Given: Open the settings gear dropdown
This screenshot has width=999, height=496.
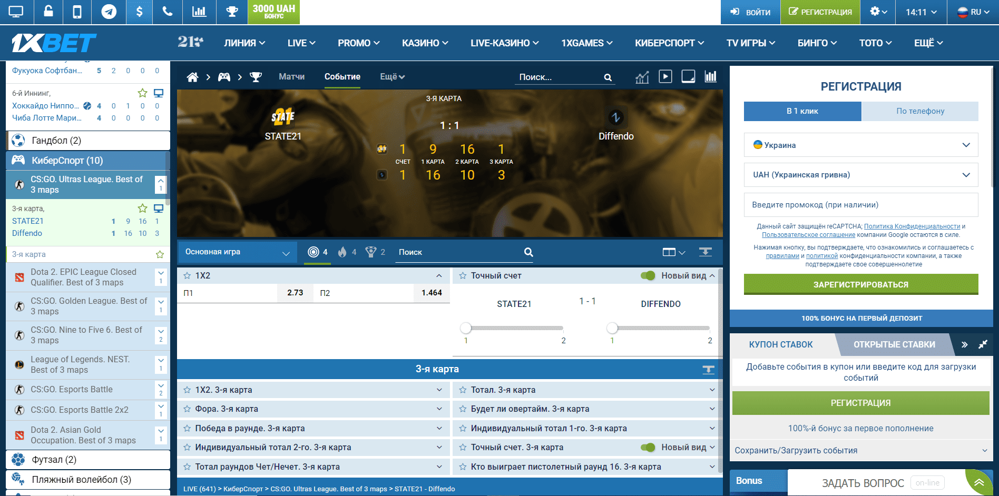Looking at the screenshot, I should [878, 12].
